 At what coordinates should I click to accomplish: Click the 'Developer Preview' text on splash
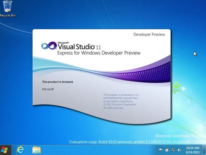click(149, 35)
